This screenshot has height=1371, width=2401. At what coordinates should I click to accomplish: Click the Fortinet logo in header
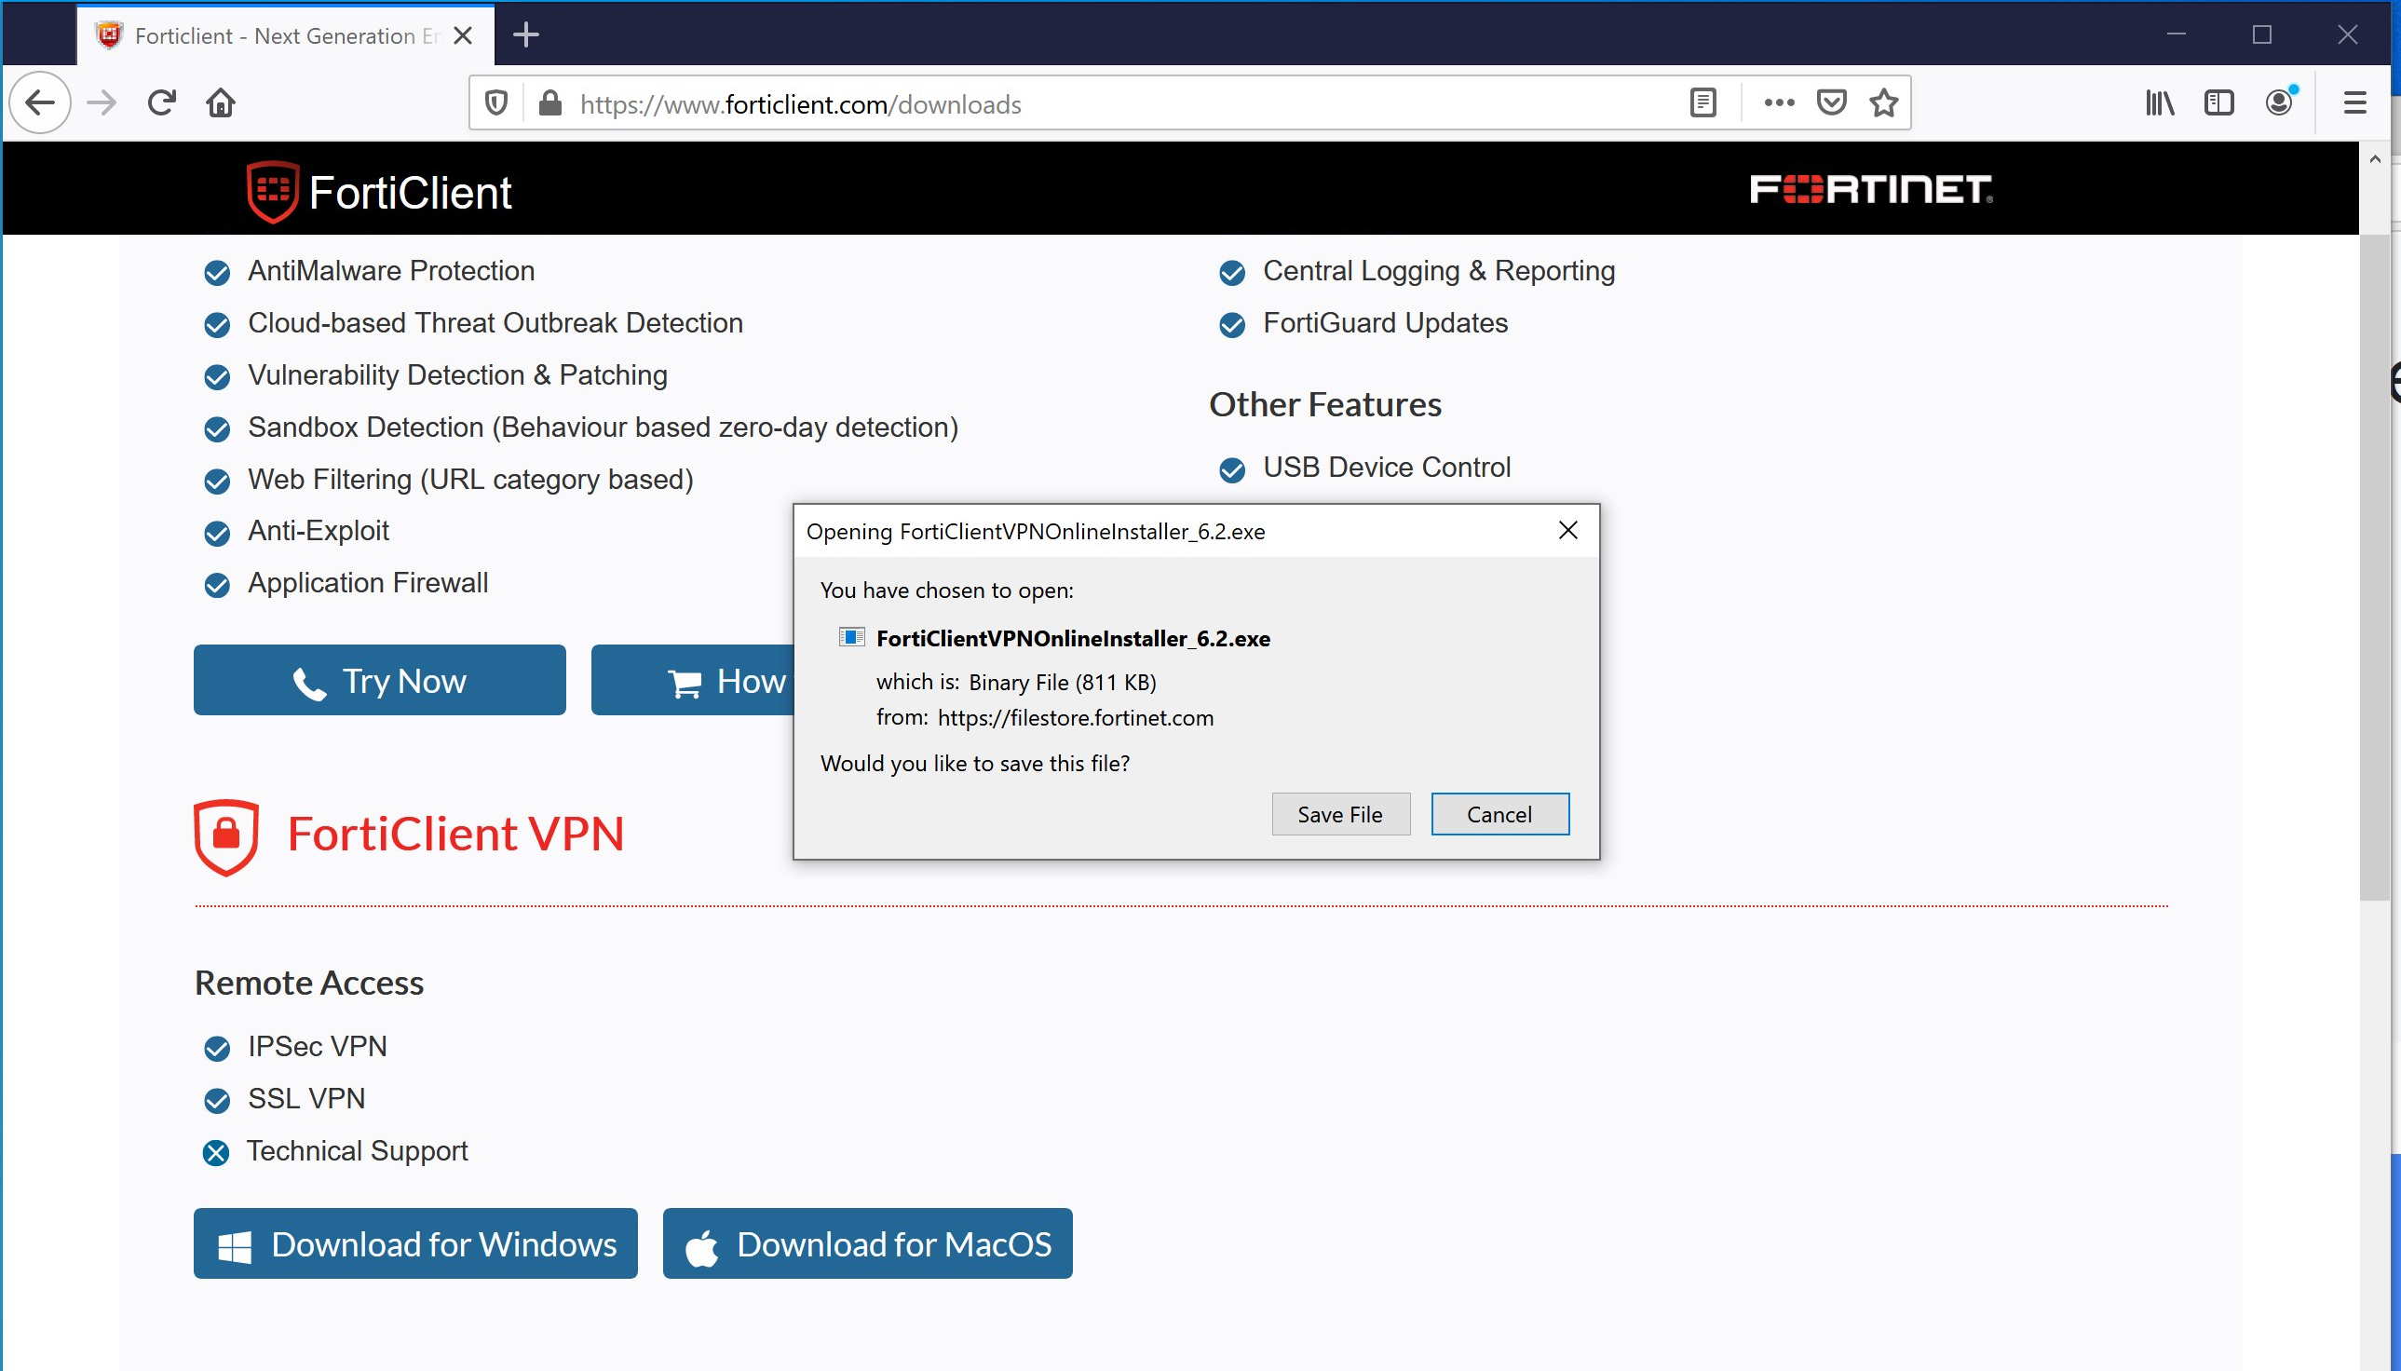(x=1871, y=188)
